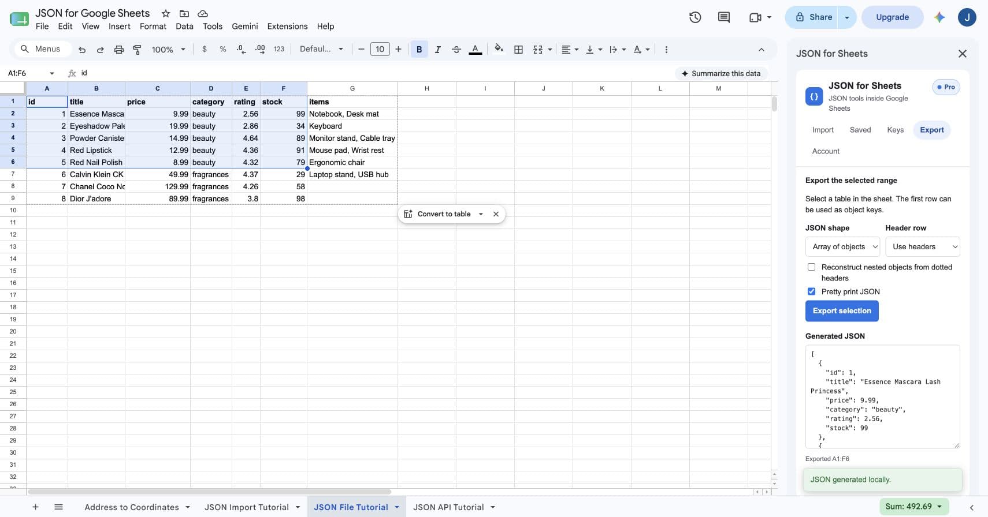Viewport: 988px width, 517px height.
Task: Open the Sheets home icon
Action: point(19,18)
